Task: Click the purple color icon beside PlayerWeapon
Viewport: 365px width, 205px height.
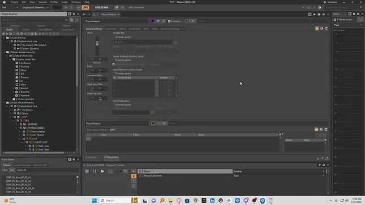Action: [153, 21]
